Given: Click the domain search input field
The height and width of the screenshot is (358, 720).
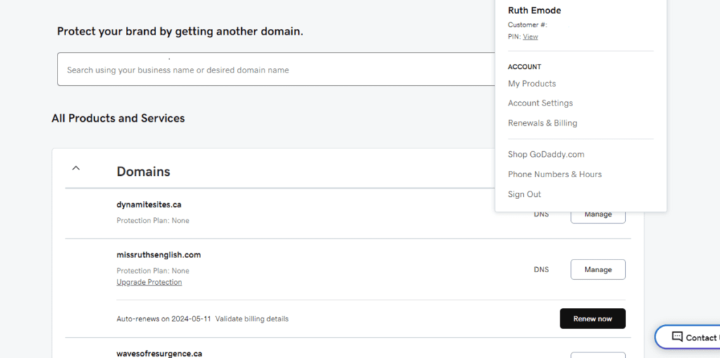Looking at the screenshot, I should (274, 70).
